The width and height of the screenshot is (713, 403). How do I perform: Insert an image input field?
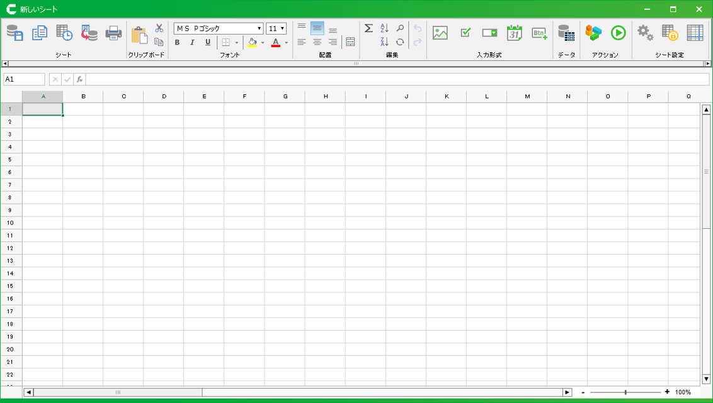click(440, 33)
